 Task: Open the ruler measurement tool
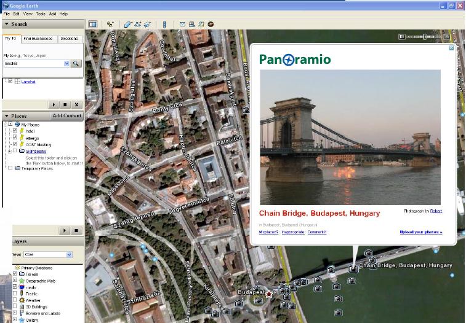164,25
